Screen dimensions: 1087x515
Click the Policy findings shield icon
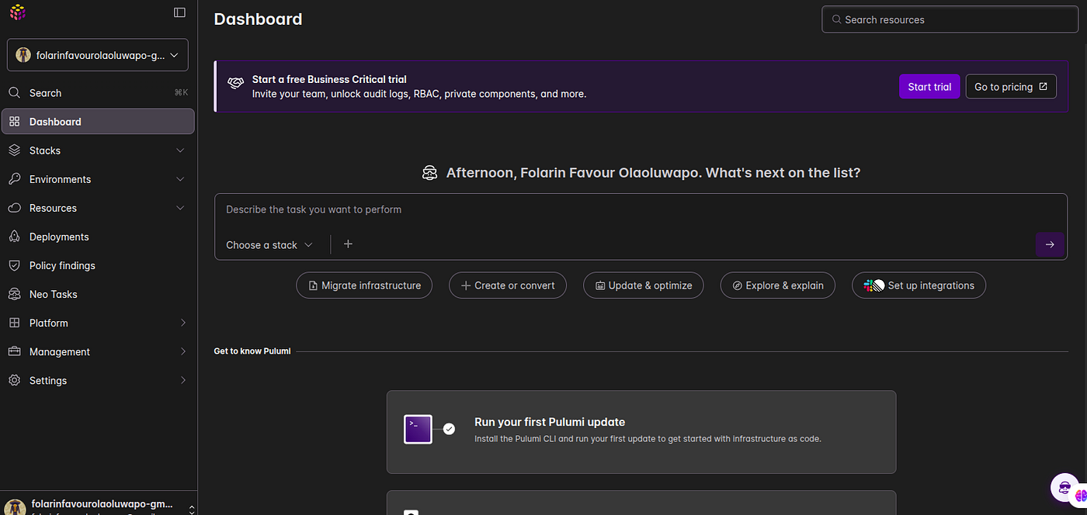click(x=14, y=265)
